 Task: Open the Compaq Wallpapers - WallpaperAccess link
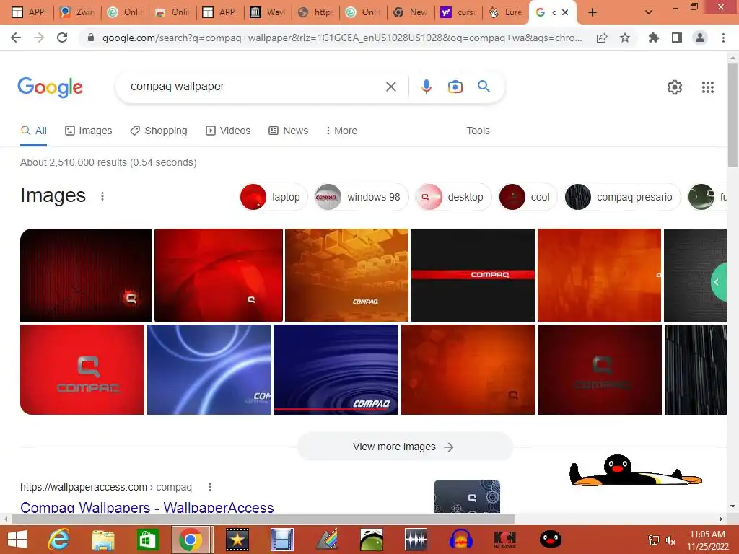point(147,507)
